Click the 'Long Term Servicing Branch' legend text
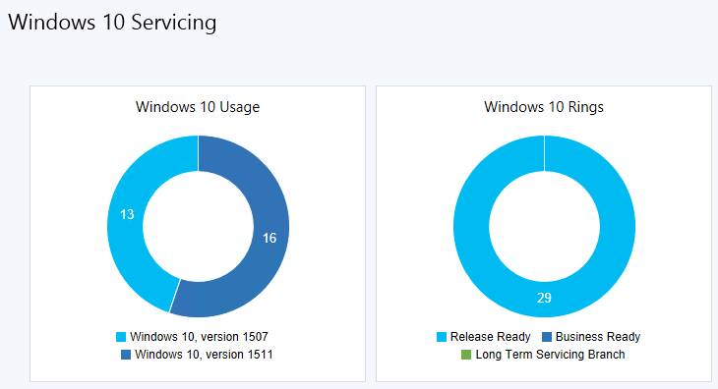The image size is (718, 389). click(551, 355)
